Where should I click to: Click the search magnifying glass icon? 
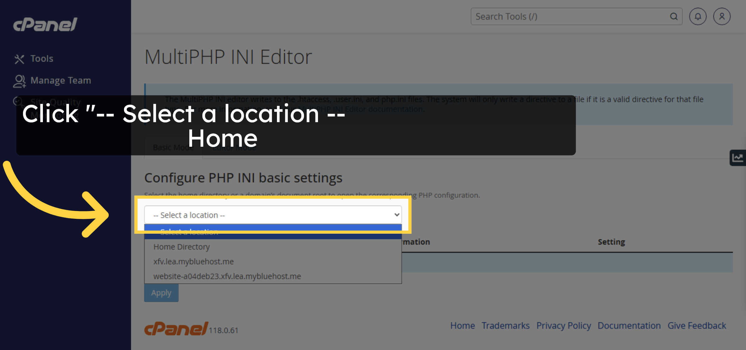click(x=674, y=16)
